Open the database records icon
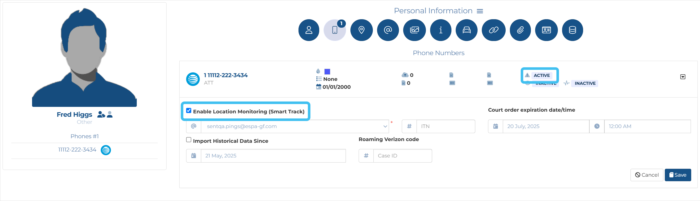The width and height of the screenshot is (700, 201). click(572, 30)
